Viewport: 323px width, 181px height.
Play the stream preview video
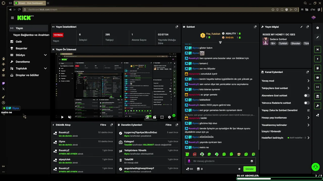[x=62, y=117]
